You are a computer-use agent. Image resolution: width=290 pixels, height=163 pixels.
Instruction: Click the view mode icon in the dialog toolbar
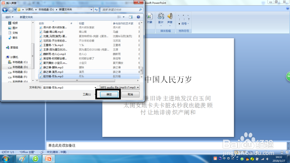coord(119,17)
